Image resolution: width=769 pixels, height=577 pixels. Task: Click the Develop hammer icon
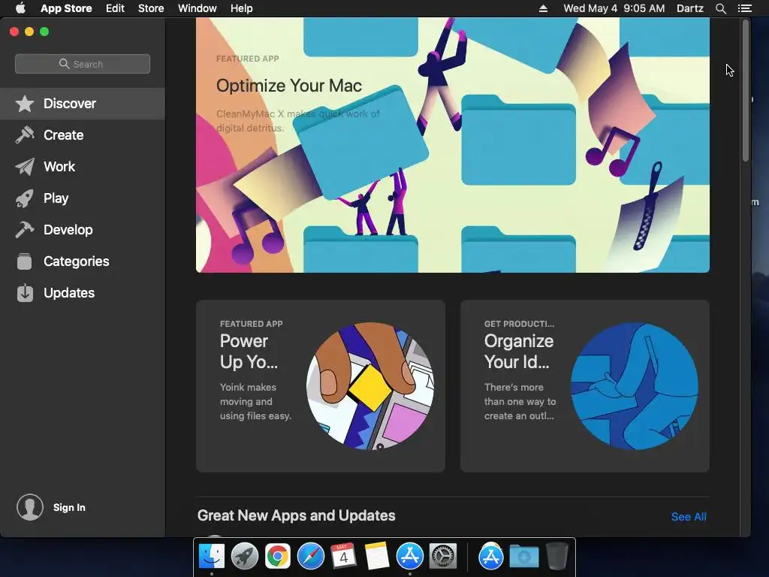coord(25,230)
